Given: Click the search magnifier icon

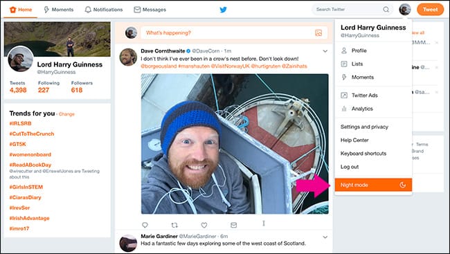Looking at the screenshot, I should tap(386, 10).
